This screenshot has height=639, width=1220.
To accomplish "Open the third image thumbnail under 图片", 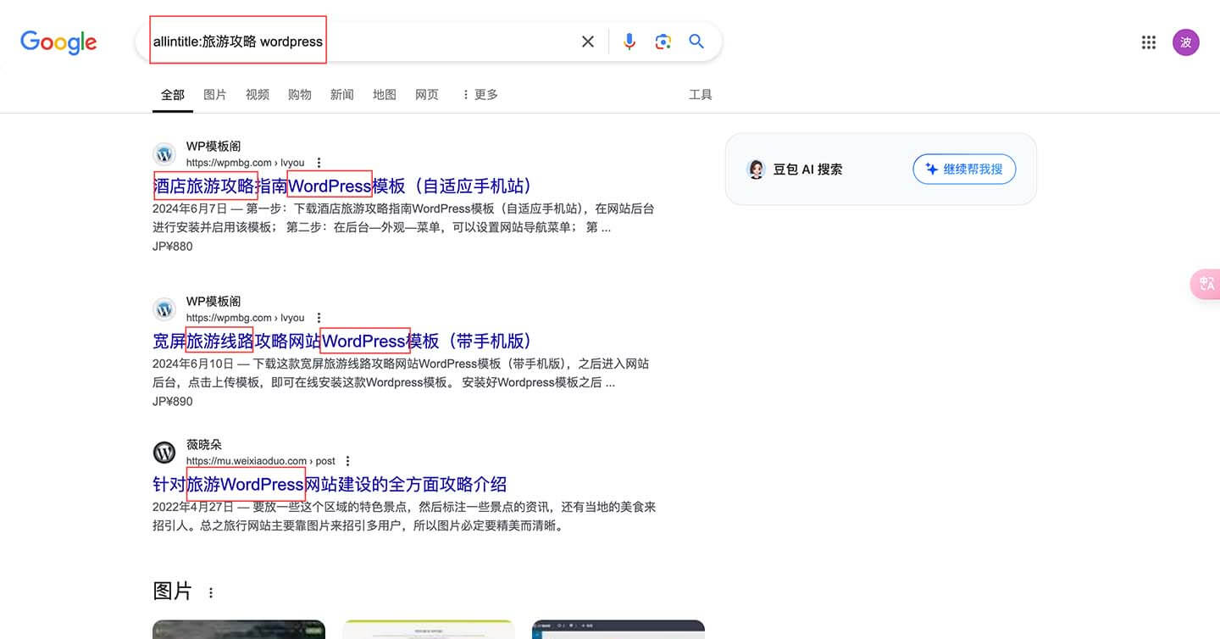I will (618, 629).
